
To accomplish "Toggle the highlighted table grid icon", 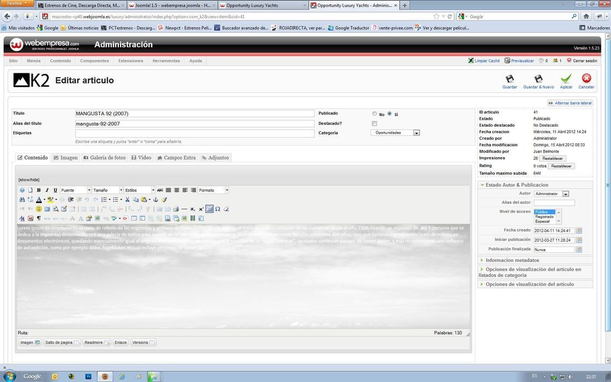I will pos(209,209).
